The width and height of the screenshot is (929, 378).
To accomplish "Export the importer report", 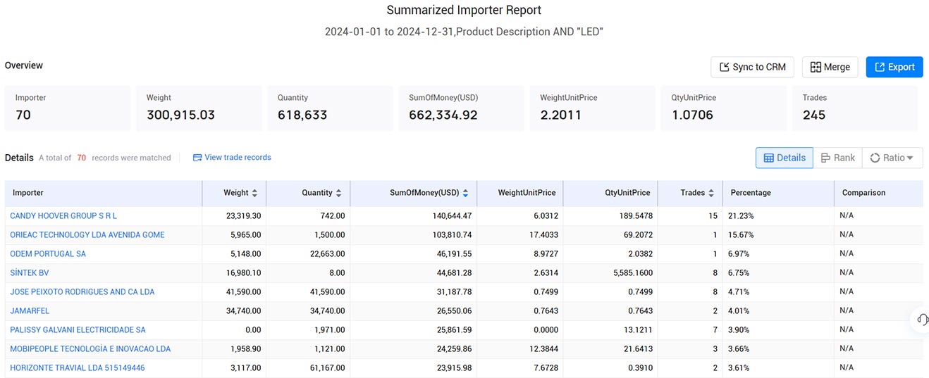I will (x=894, y=67).
